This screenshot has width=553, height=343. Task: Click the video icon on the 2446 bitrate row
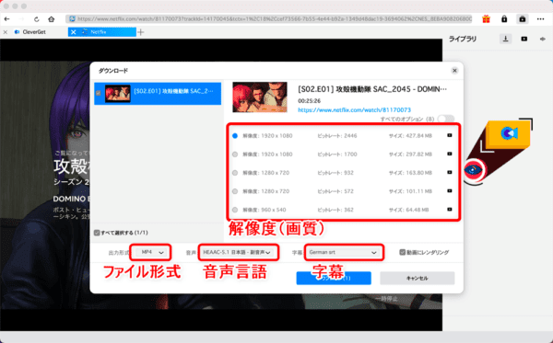pyautogui.click(x=450, y=135)
